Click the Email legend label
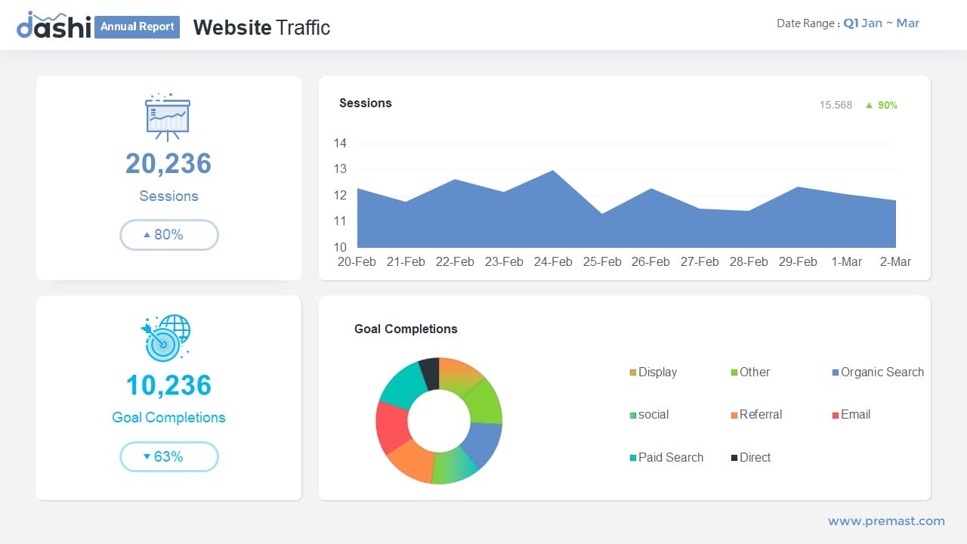967x544 pixels. [856, 415]
